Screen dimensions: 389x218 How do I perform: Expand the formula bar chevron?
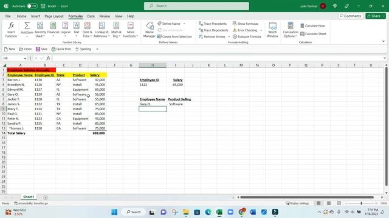click(385, 58)
